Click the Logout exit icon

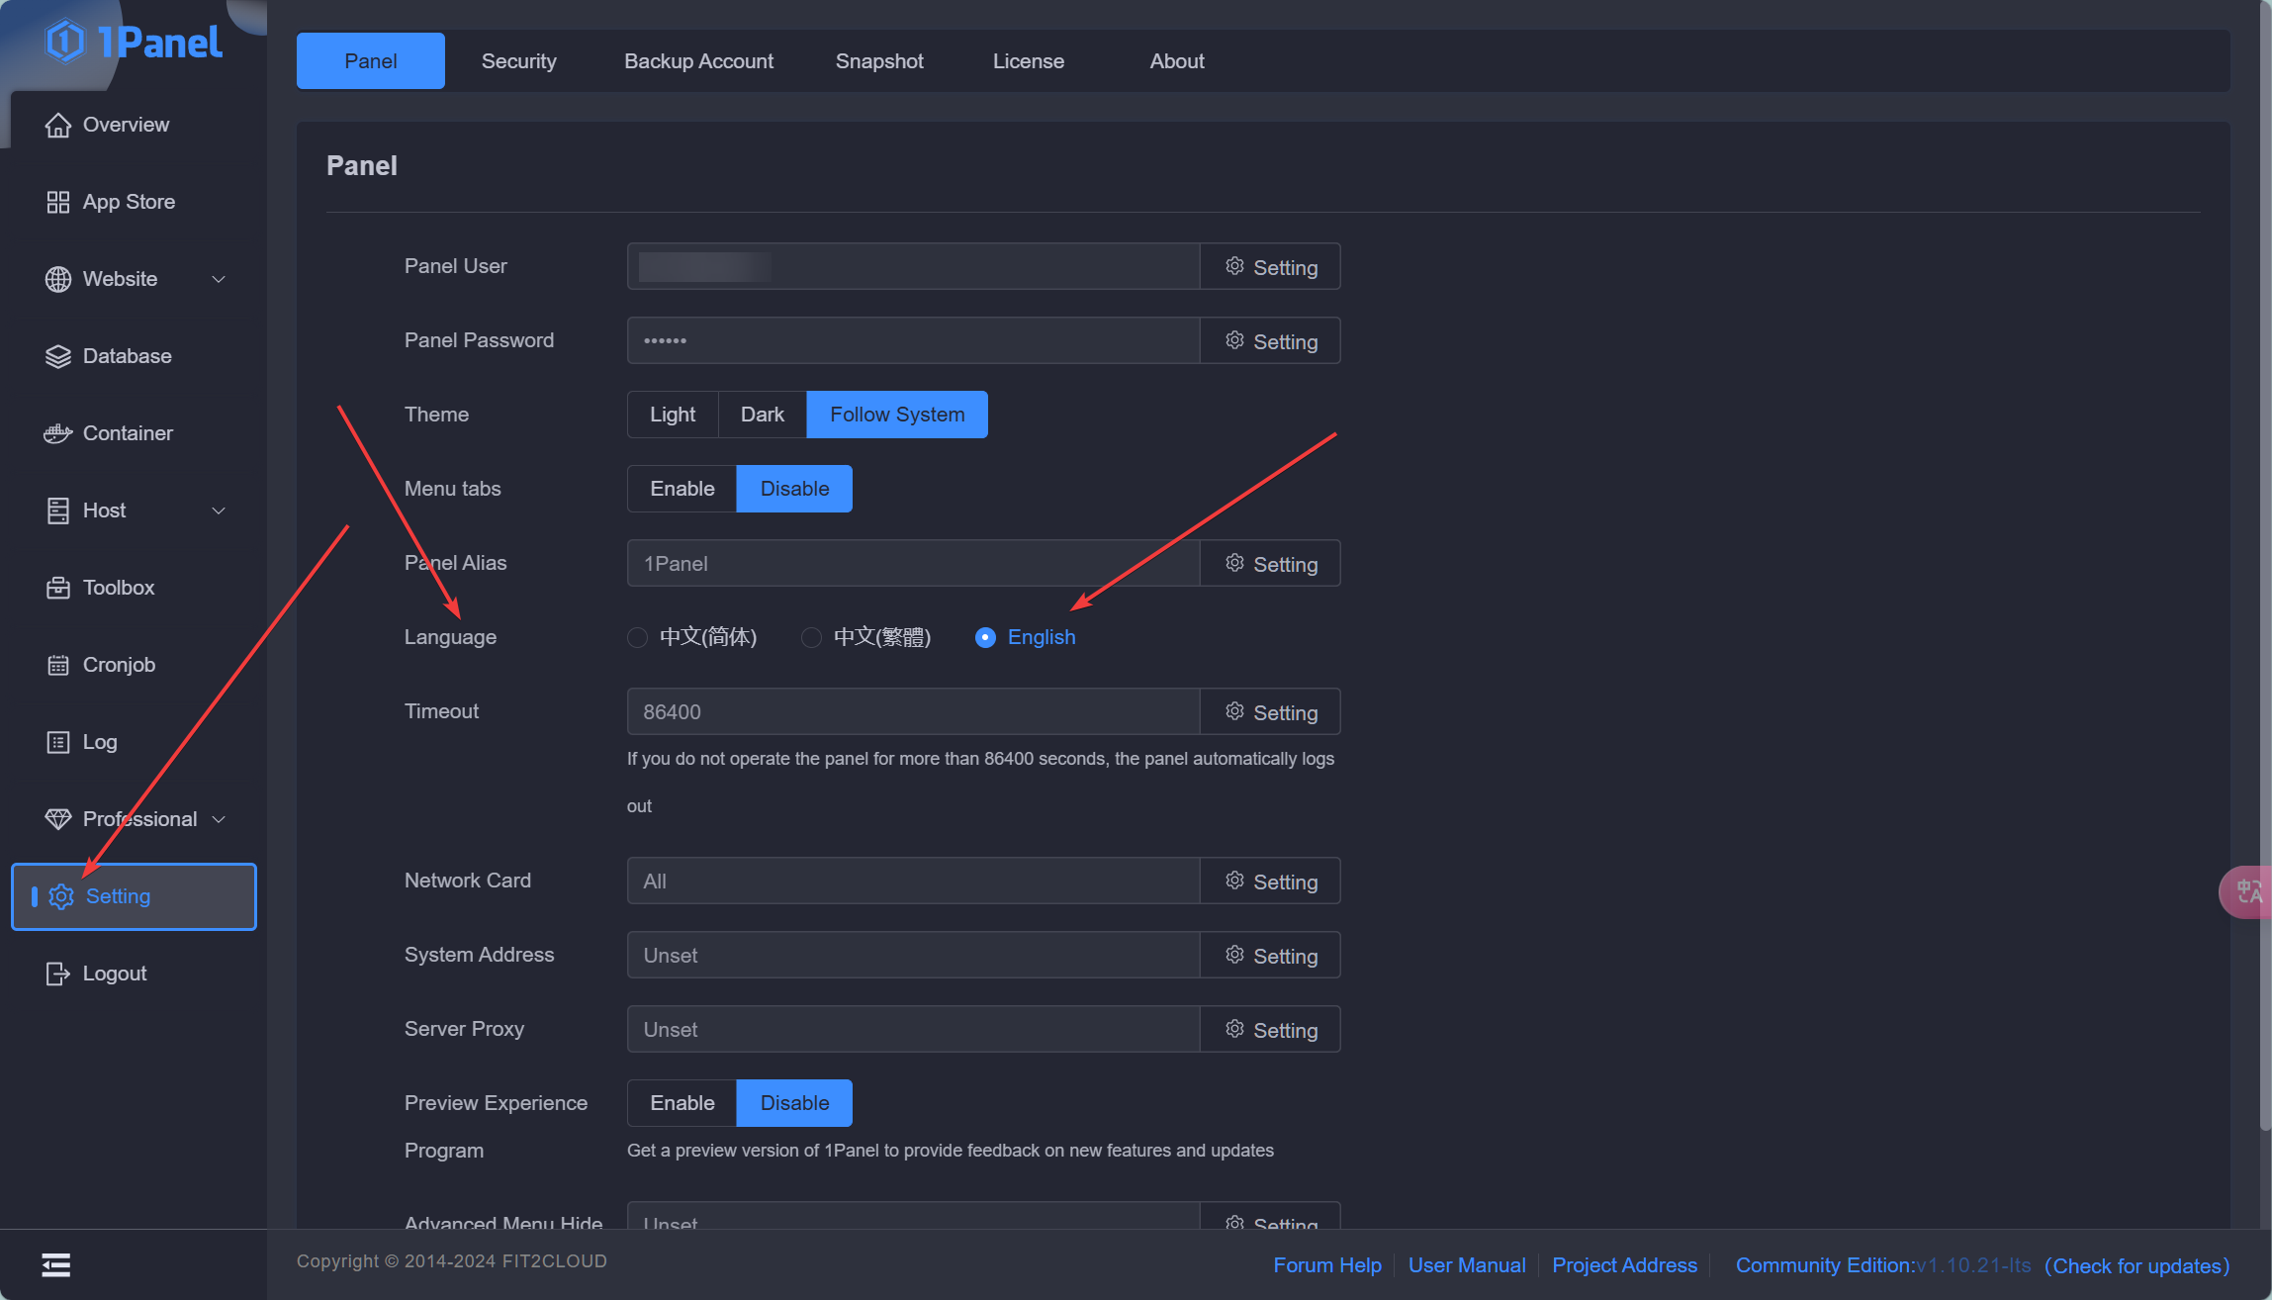click(x=58, y=974)
